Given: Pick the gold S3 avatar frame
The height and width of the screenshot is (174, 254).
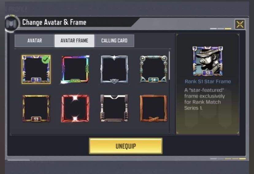Looking at the screenshot, I should [x=36, y=108].
